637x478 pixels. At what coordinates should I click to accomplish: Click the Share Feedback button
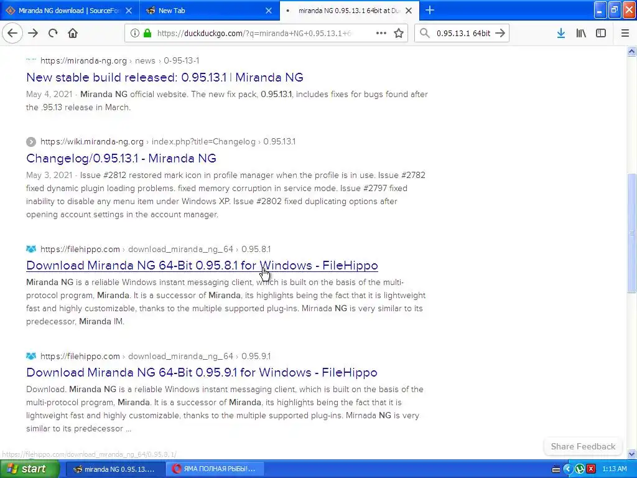click(x=583, y=446)
